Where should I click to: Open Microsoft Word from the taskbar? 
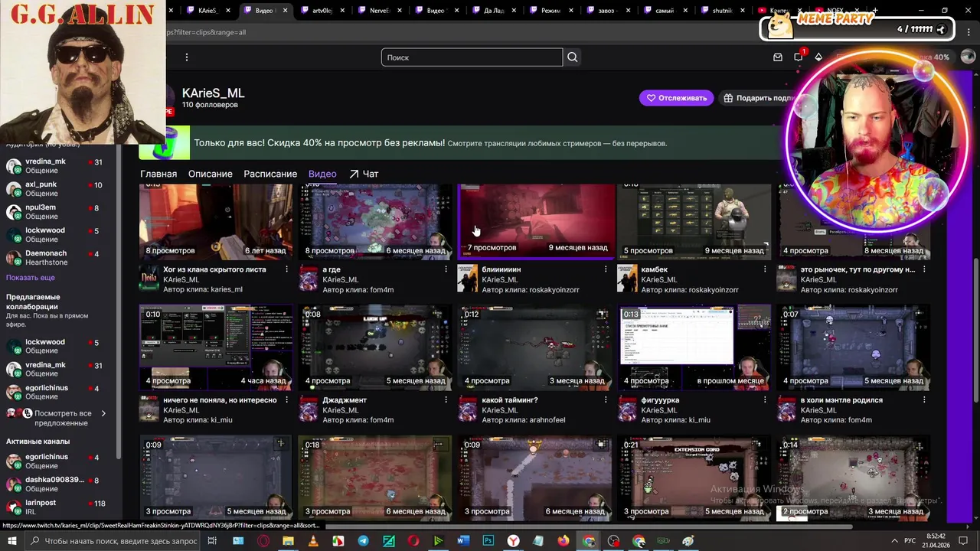462,541
